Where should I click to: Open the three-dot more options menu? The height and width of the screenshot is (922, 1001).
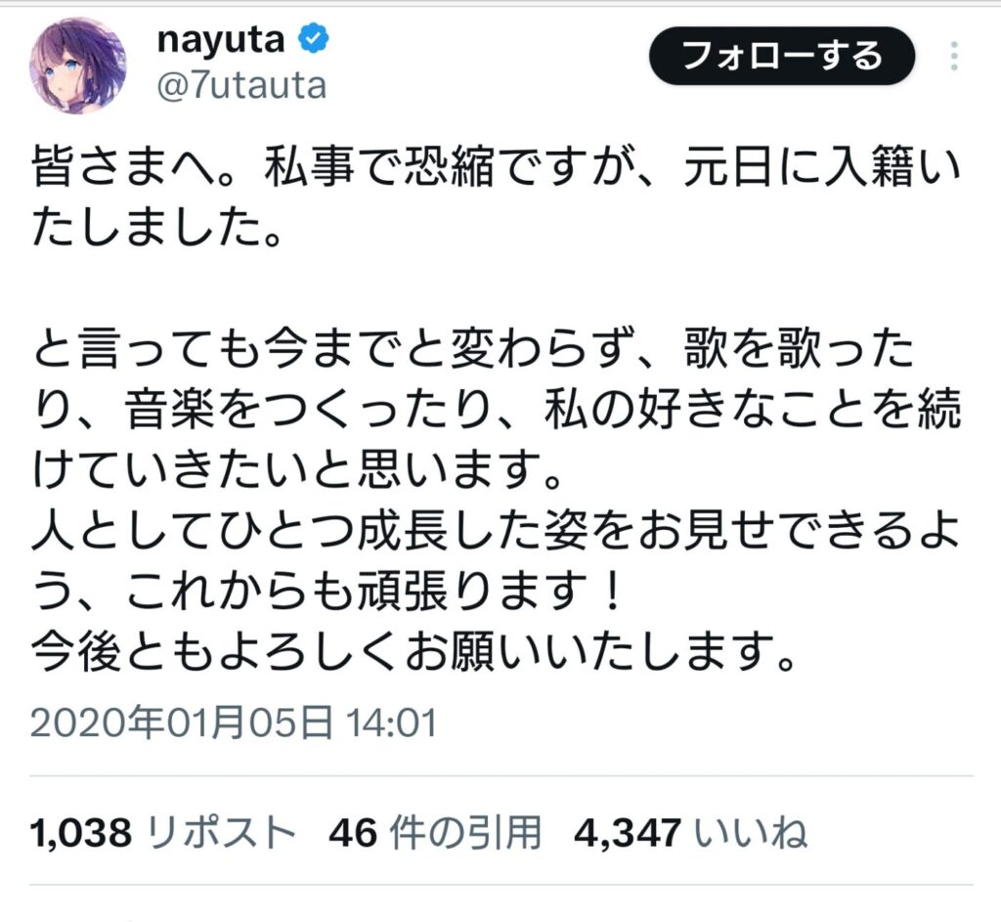[x=953, y=54]
